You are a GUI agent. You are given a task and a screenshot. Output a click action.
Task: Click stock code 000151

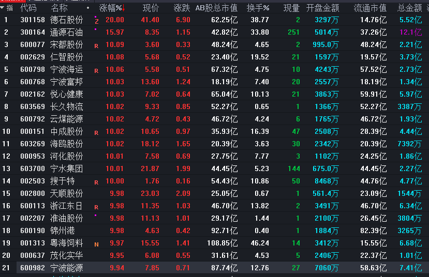click(x=33, y=131)
